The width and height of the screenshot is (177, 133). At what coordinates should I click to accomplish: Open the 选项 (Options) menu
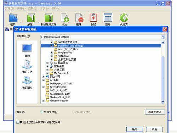pos(44,9)
